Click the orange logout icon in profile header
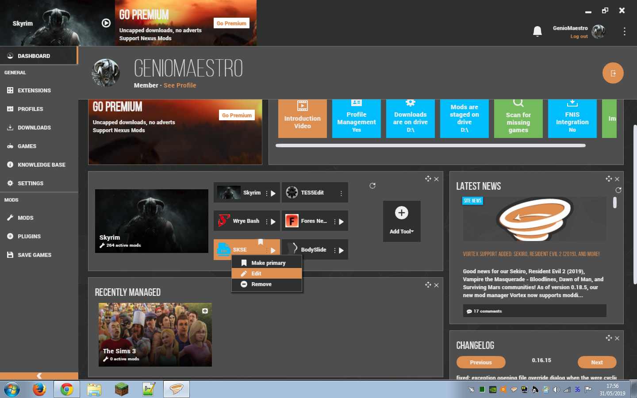 (x=613, y=73)
